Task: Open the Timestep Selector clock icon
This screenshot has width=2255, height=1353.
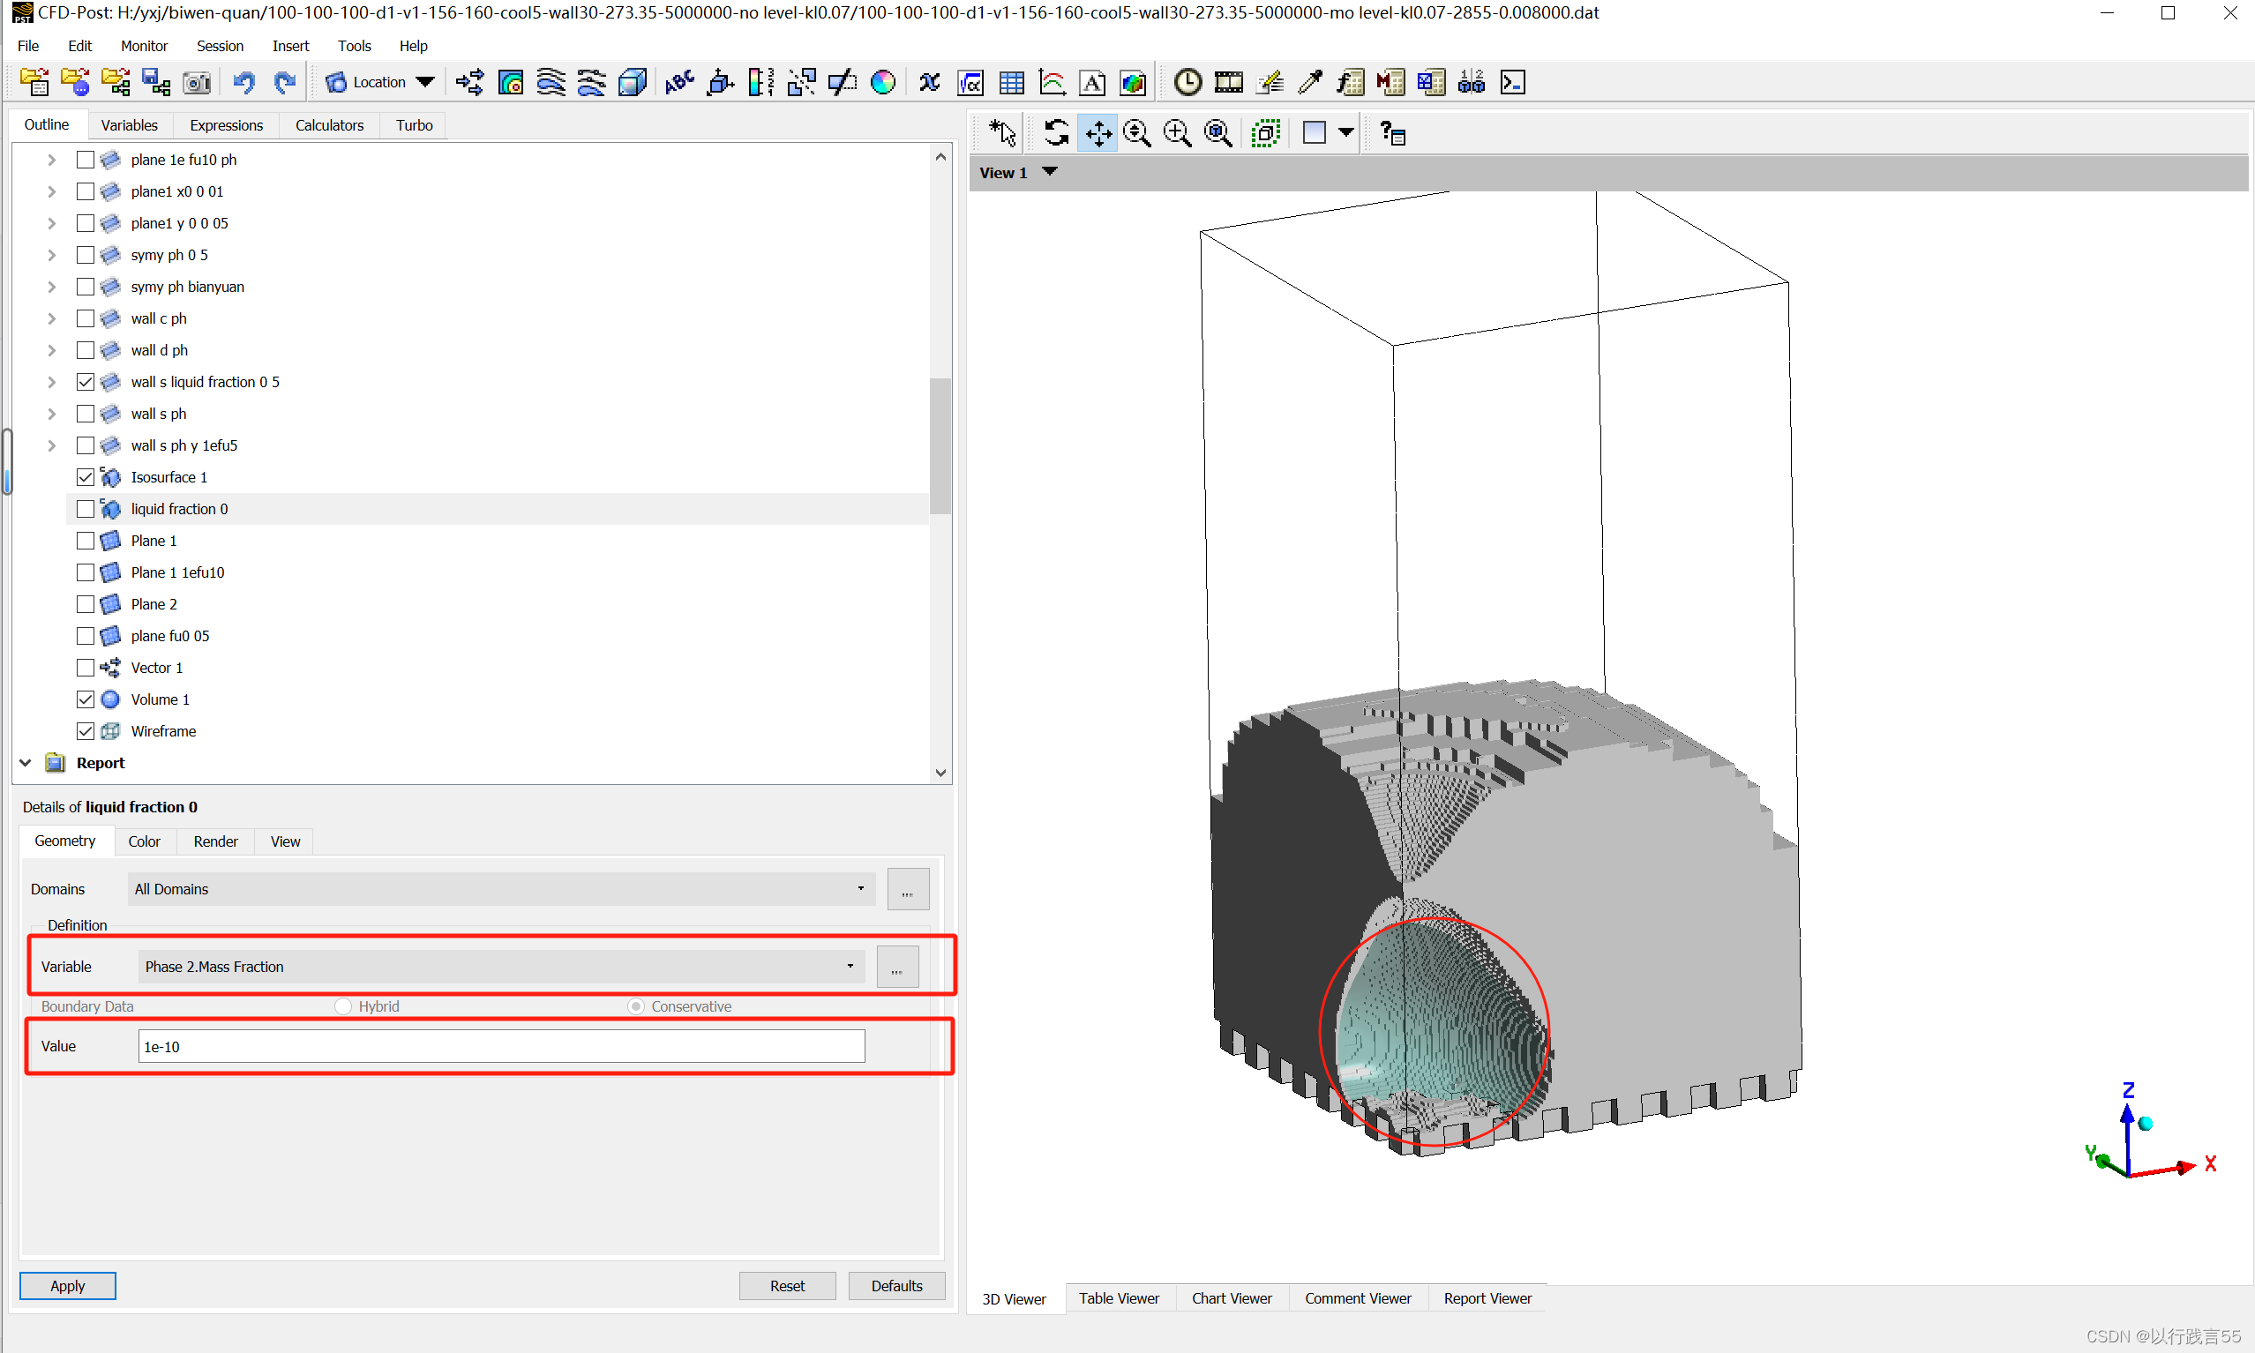Action: point(1187,83)
